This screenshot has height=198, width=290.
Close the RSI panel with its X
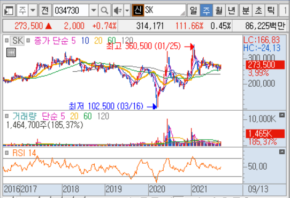(281, 152)
